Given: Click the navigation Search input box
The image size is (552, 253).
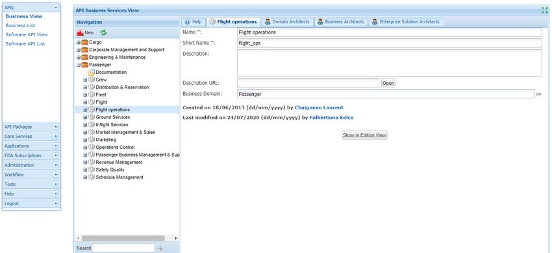Looking at the screenshot, I should [x=123, y=248].
